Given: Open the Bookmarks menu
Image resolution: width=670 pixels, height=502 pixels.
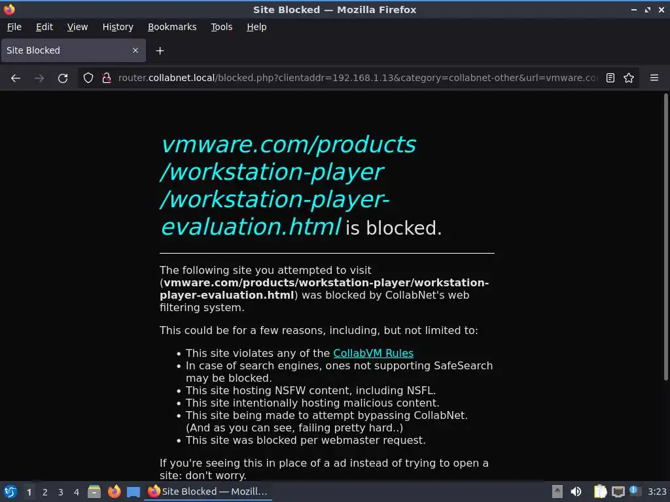Looking at the screenshot, I should point(172,27).
